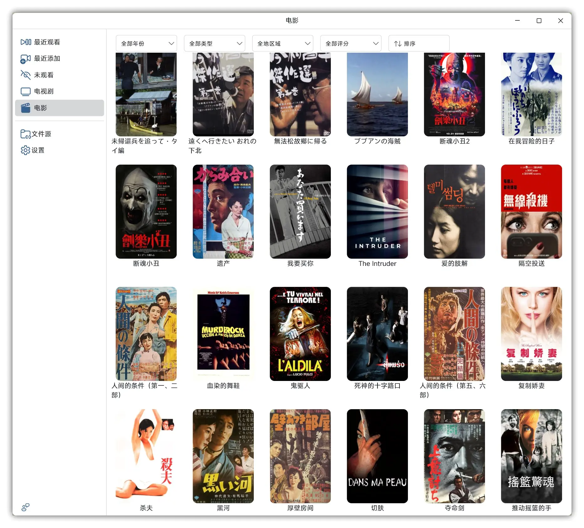Click the title 遠くへ行きたい おれの下北
Image resolution: width=584 pixels, height=528 pixels.
coord(222,146)
